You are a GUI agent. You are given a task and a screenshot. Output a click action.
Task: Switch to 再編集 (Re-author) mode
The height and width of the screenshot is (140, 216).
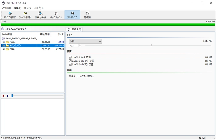point(88,15)
